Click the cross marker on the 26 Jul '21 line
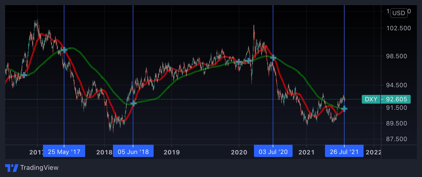 (x=344, y=109)
